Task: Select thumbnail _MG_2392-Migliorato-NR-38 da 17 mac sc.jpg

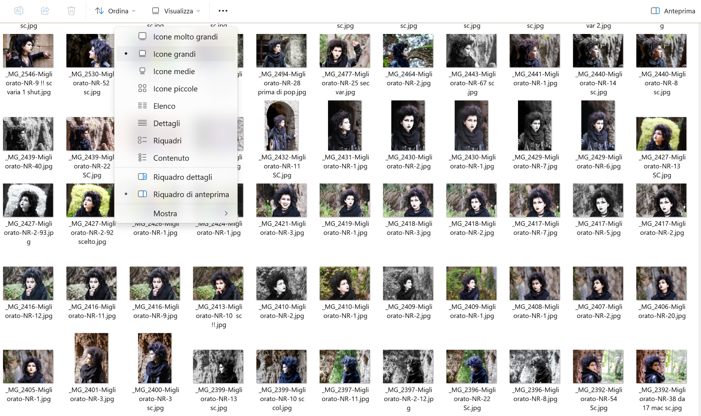Action: coord(661,366)
